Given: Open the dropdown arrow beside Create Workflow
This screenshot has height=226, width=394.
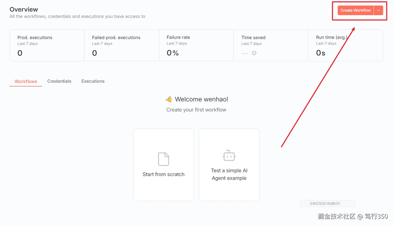Looking at the screenshot, I should pos(378,10).
